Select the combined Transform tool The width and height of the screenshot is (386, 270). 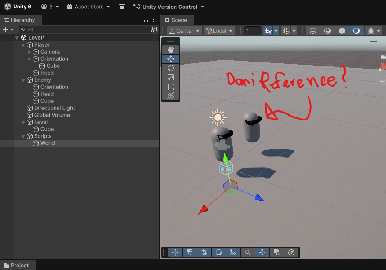170,96
